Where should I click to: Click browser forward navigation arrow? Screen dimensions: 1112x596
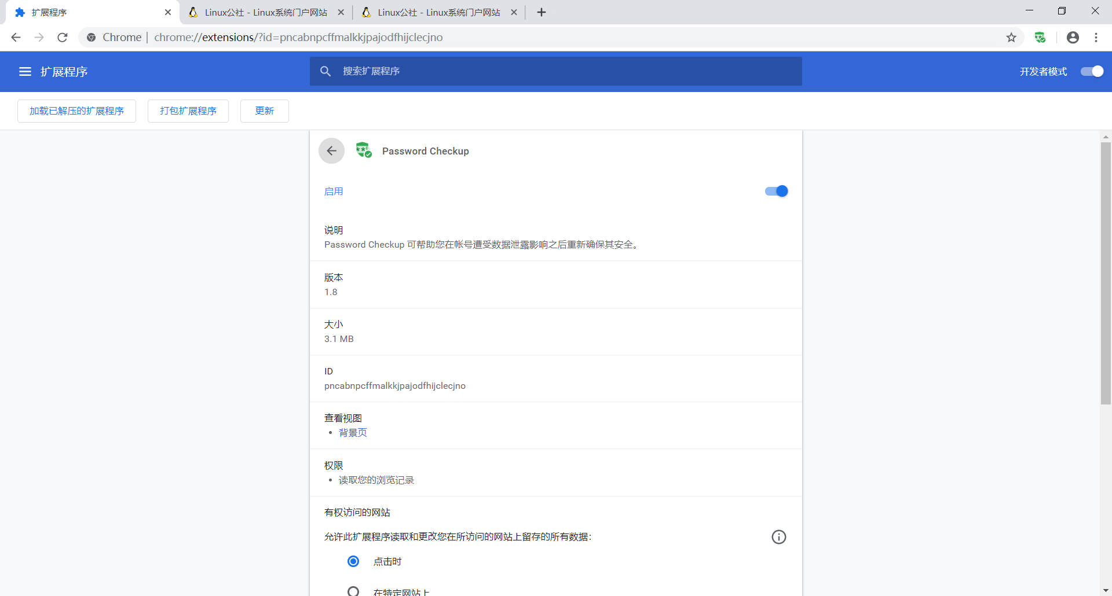pyautogui.click(x=39, y=37)
